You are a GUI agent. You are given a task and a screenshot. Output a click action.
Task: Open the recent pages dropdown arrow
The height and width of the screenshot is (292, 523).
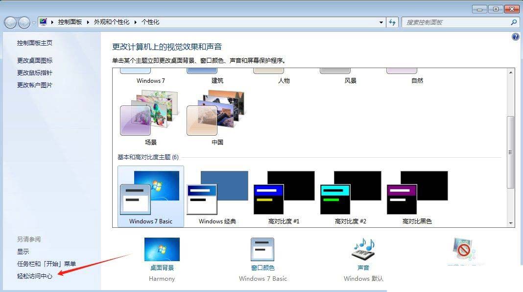pos(34,23)
